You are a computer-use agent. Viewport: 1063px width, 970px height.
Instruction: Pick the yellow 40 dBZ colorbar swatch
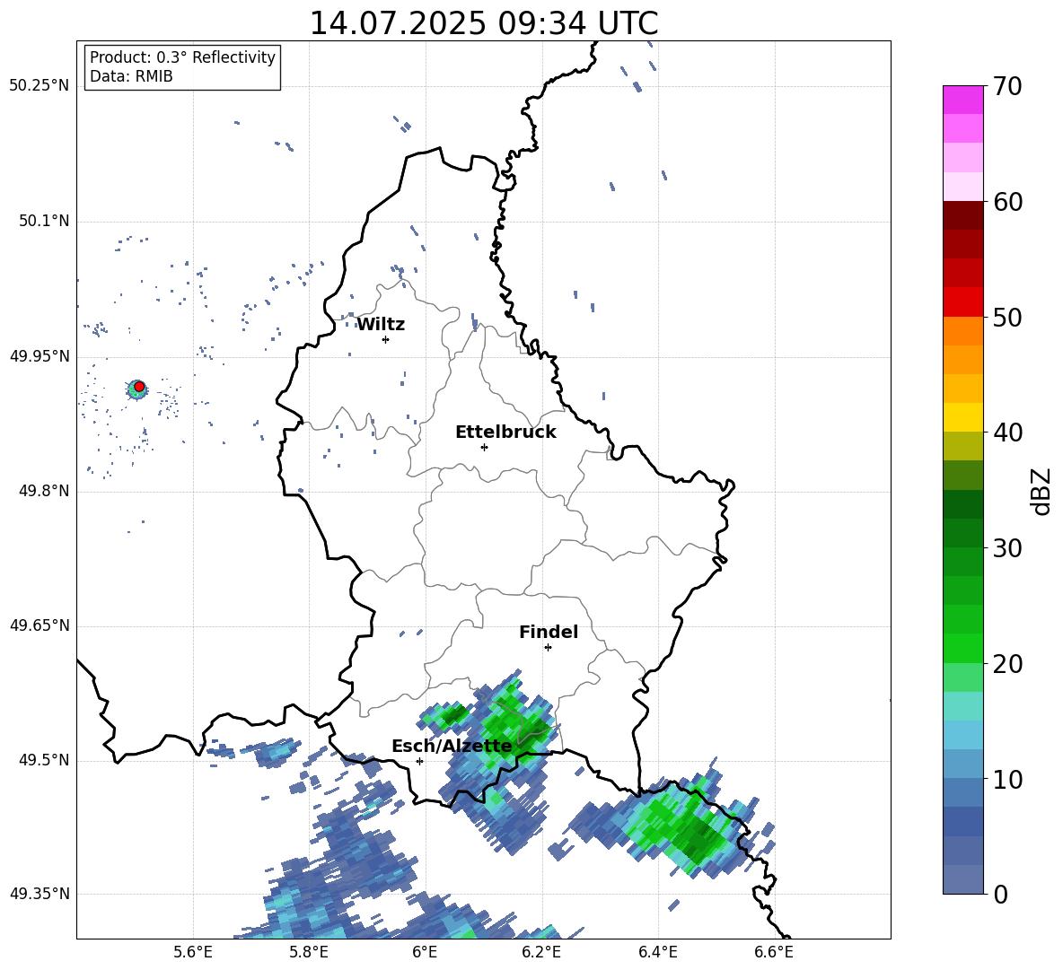pos(962,417)
